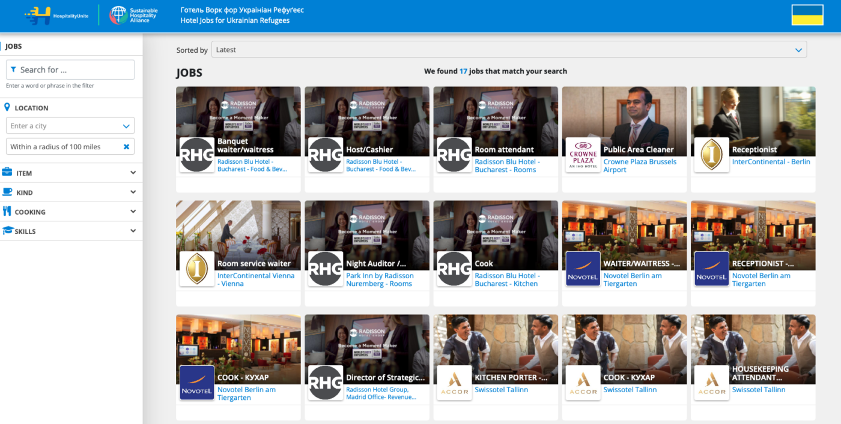
Task: Click RHG logo on Host/Cashier card
Action: coord(326,155)
